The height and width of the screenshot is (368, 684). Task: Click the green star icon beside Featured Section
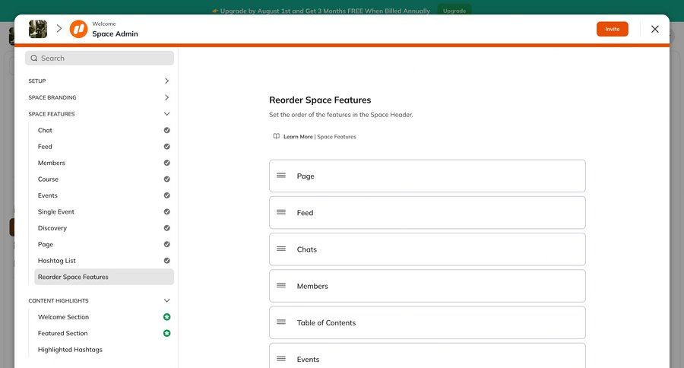(166, 333)
